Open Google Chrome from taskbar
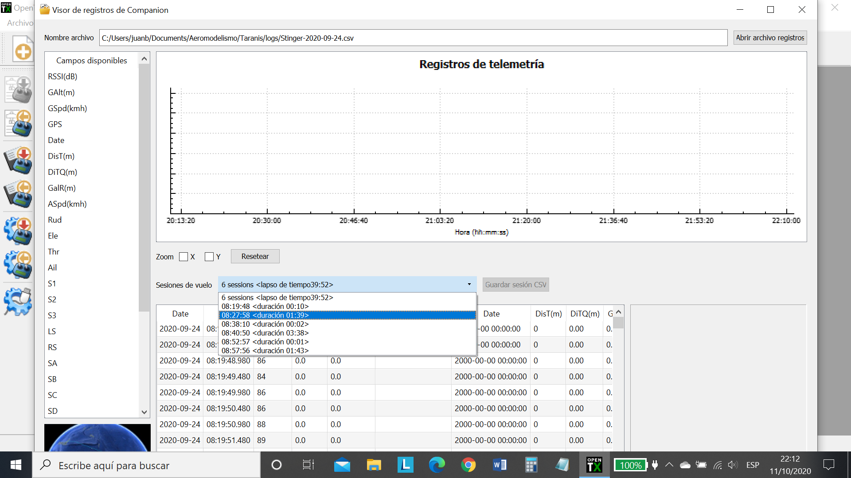 pos(468,465)
